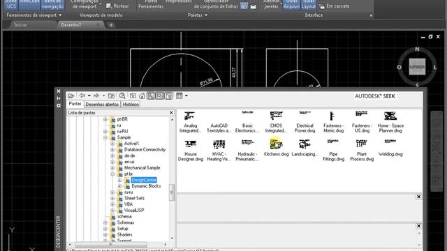Image resolution: width=447 pixels, height=251 pixels.
Task: Select VisualLISP folder in tree
Action: click(134, 211)
